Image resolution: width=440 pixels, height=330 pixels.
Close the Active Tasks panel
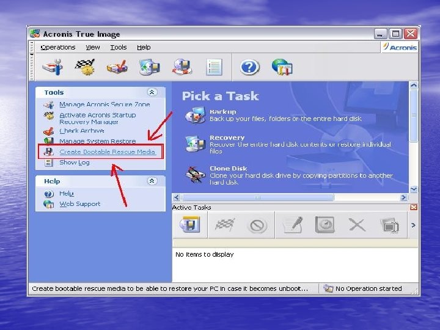click(x=414, y=207)
